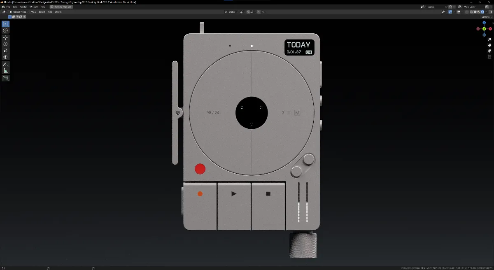Open the Object Mode dropdown

pos(20,12)
